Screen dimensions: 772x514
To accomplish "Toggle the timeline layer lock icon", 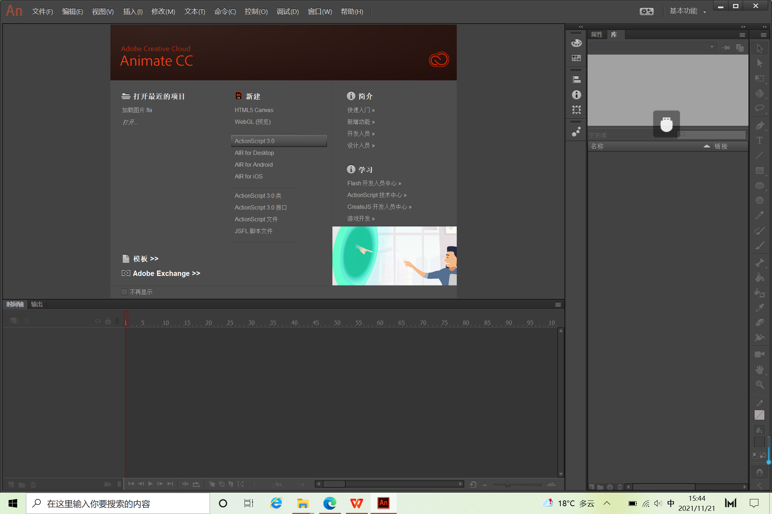I will (108, 321).
